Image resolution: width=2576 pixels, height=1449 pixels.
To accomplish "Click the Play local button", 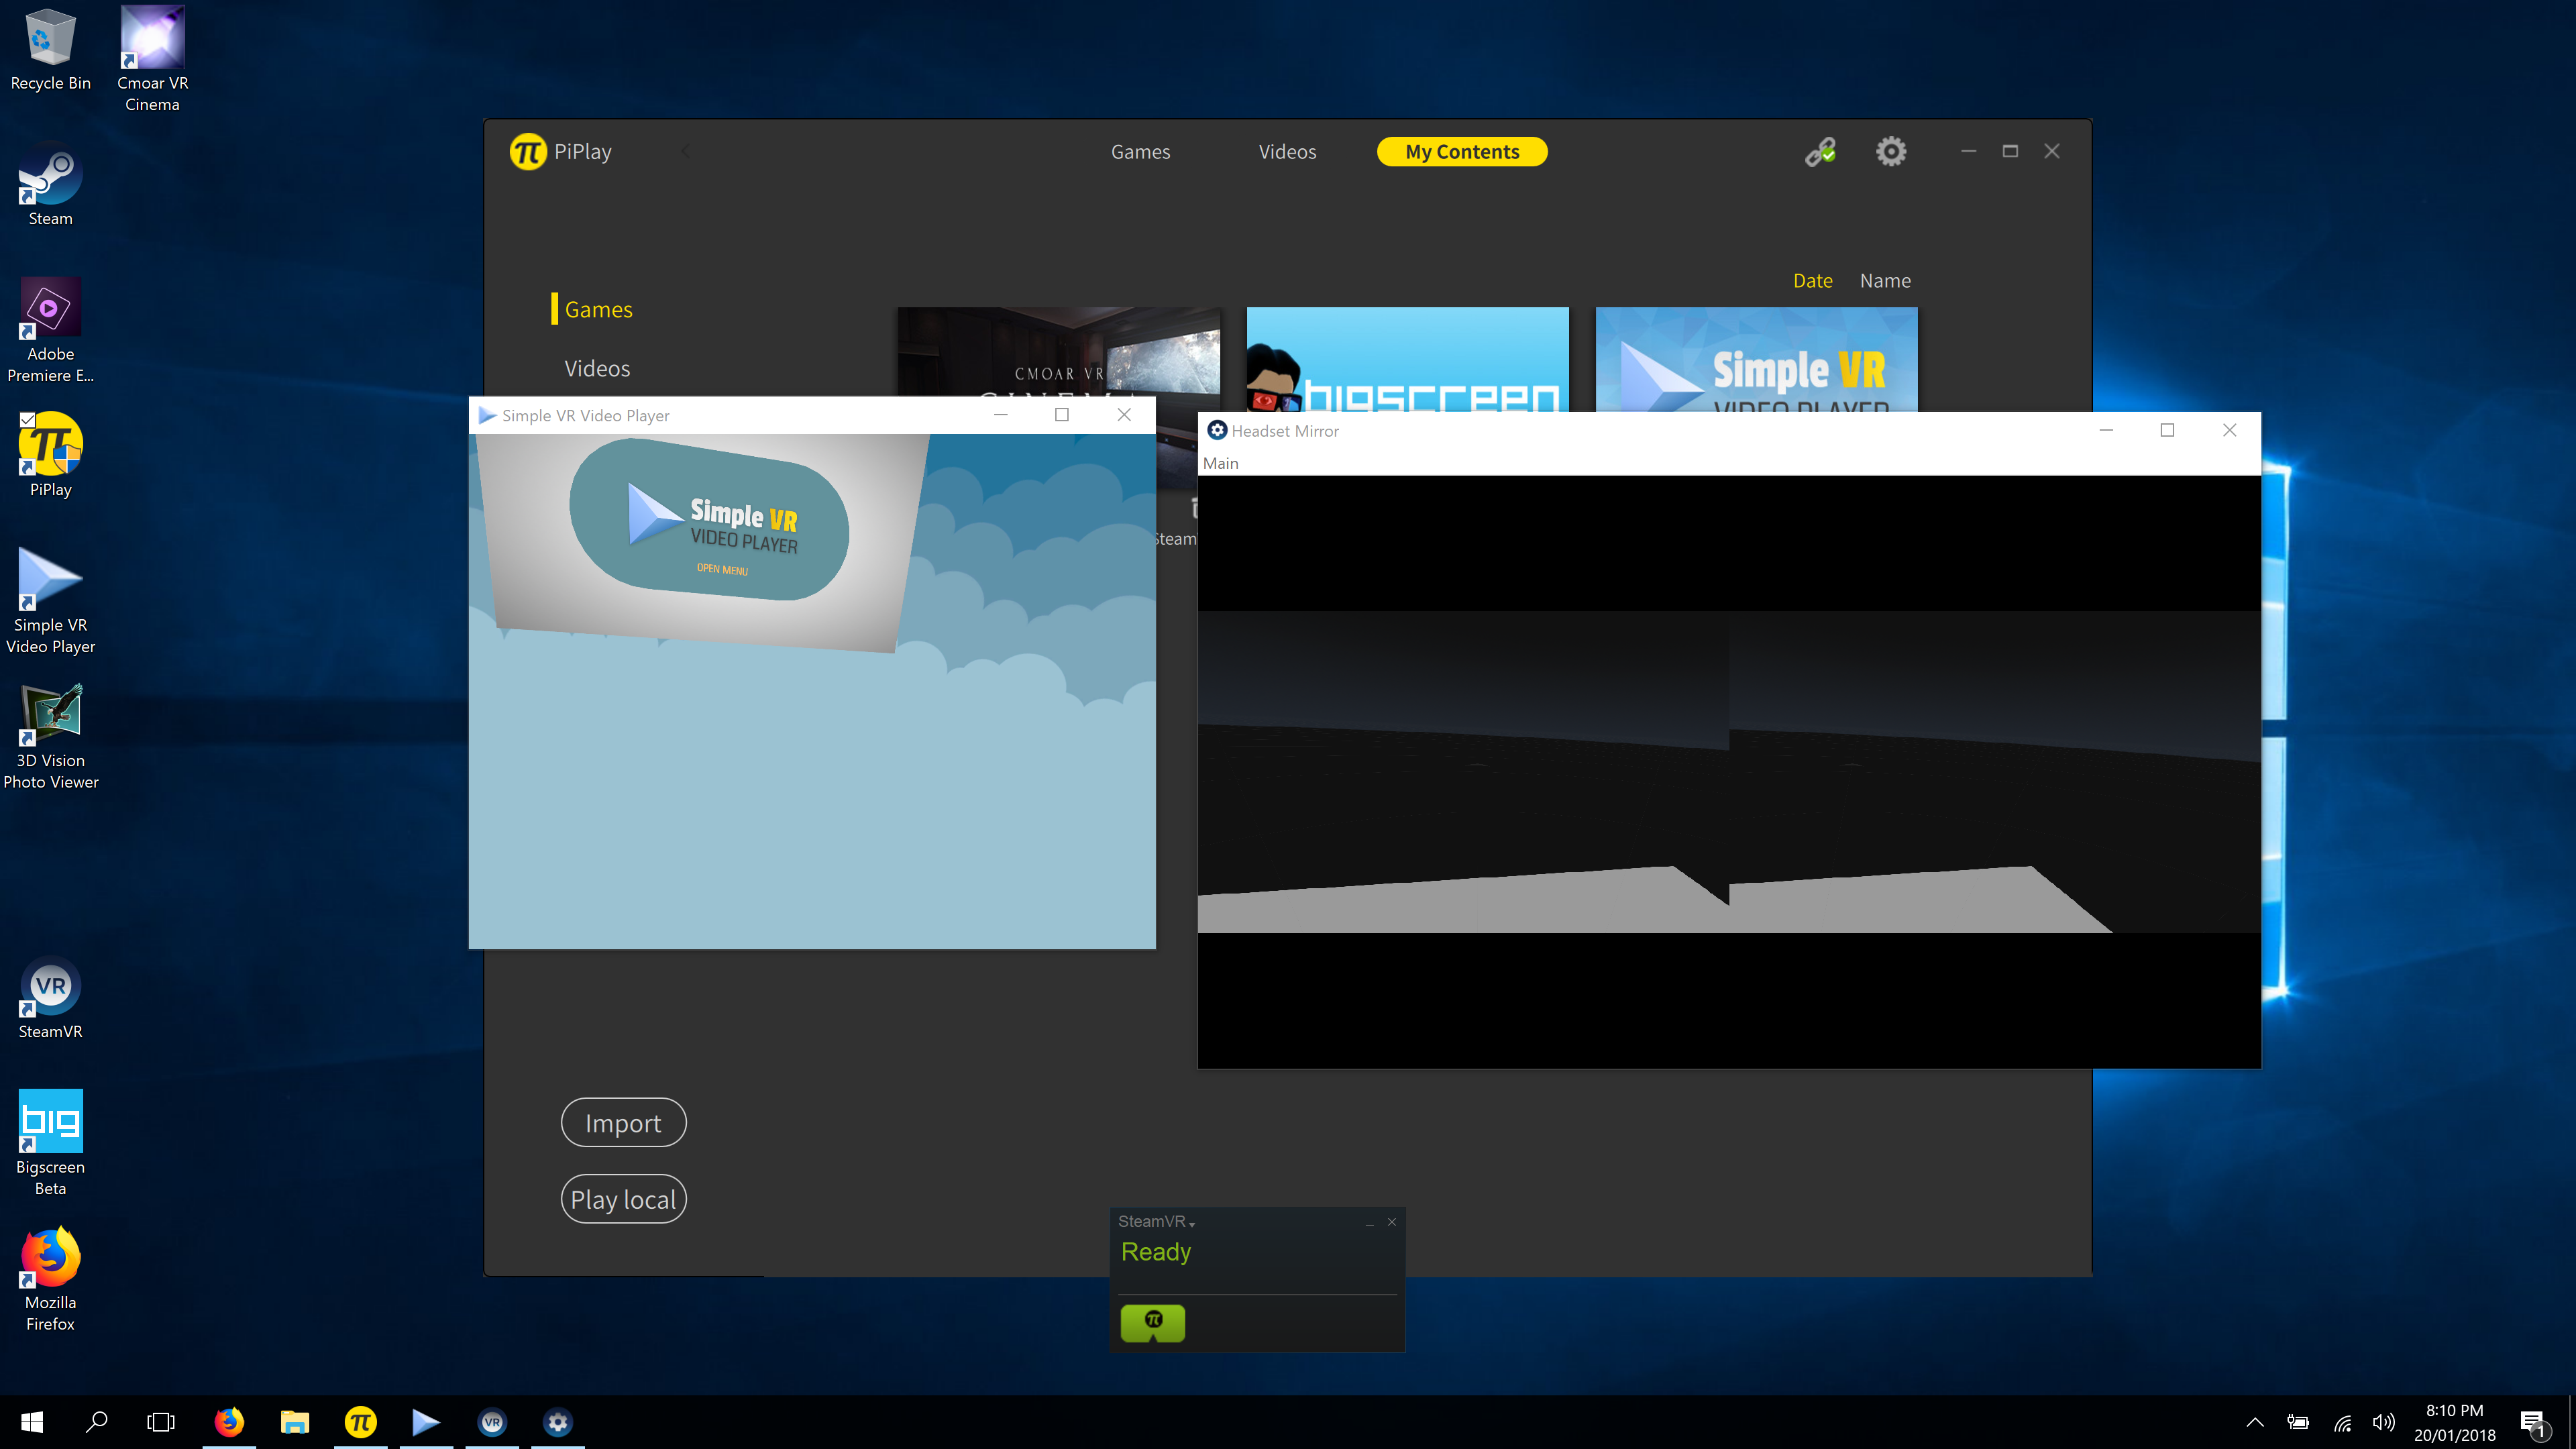I will [623, 1199].
